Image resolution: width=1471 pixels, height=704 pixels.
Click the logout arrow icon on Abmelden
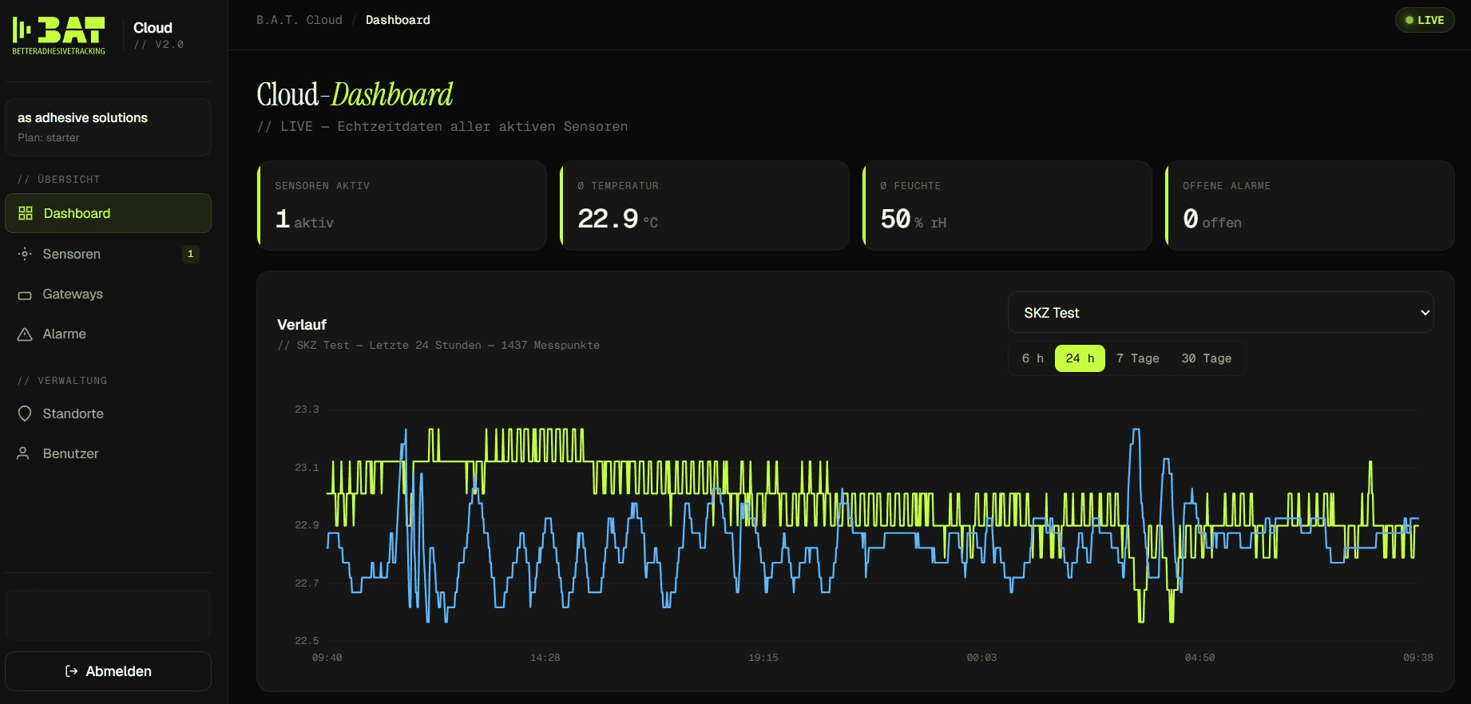pos(71,671)
